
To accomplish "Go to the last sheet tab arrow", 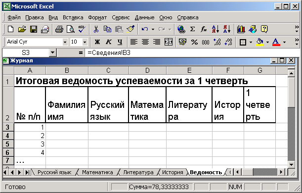I will 27,172.
